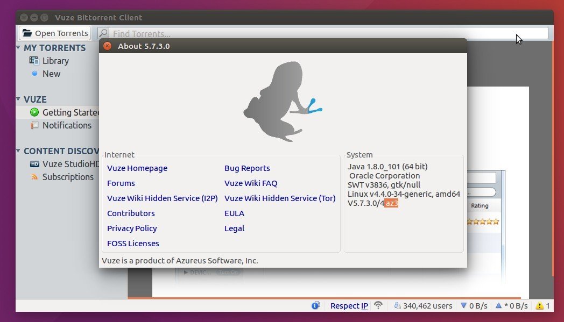
Task: Click the star rating in the background panel
Action: pyautogui.click(x=483, y=221)
